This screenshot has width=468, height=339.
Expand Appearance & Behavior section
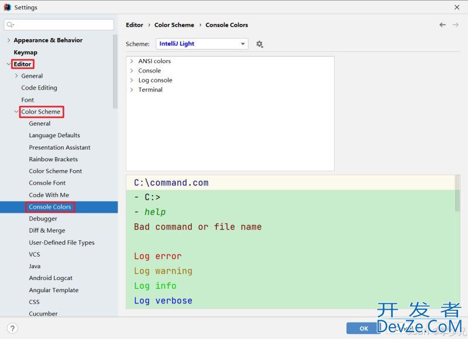point(9,40)
